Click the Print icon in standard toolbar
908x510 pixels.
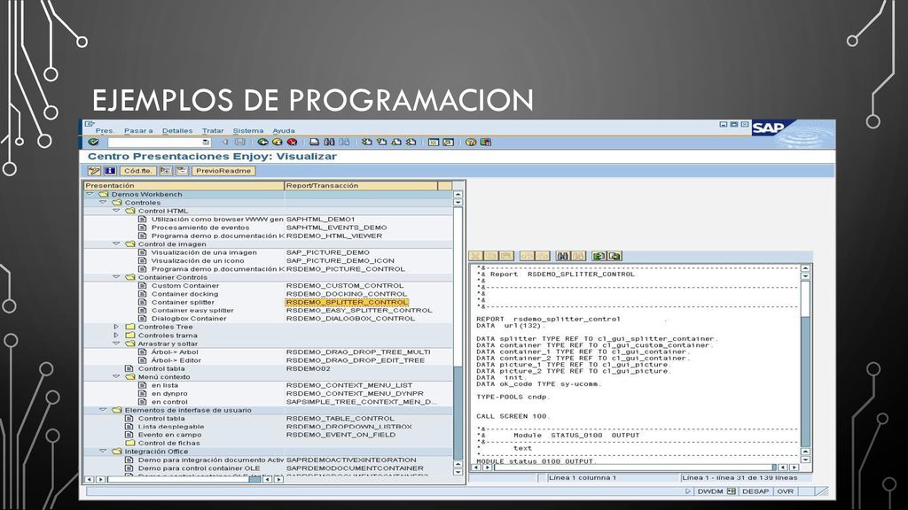click(314, 142)
